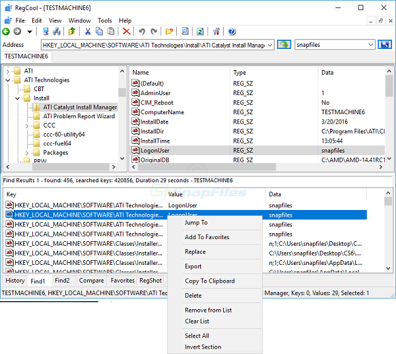Open the Tools menu
Image resolution: width=396 pixels, height=354 pixels.
click(105, 20)
